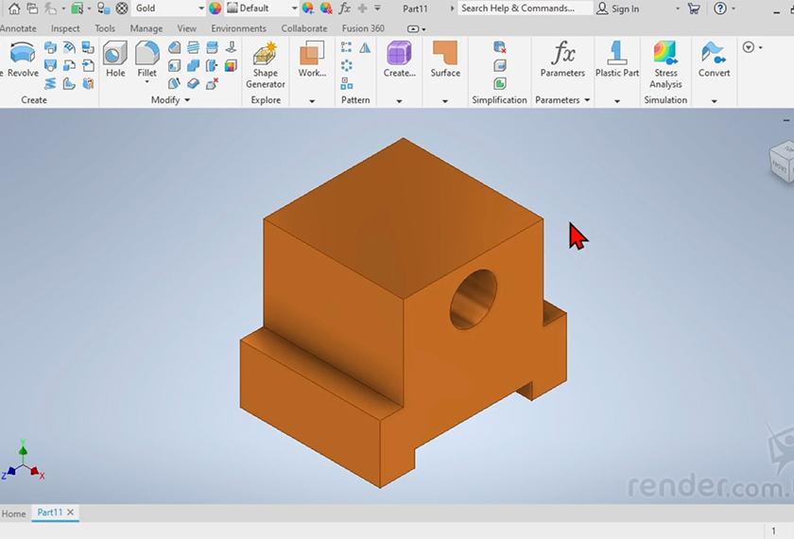This screenshot has height=539, width=794.
Task: Click the Sign In button
Action: 618,9
